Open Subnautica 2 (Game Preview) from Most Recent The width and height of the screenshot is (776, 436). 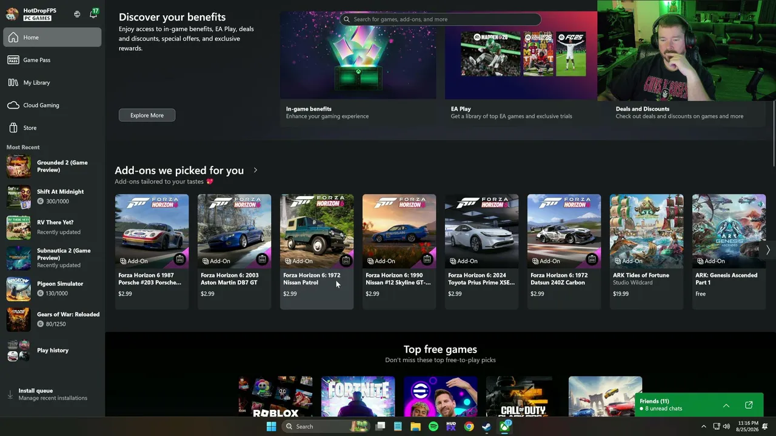click(52, 258)
